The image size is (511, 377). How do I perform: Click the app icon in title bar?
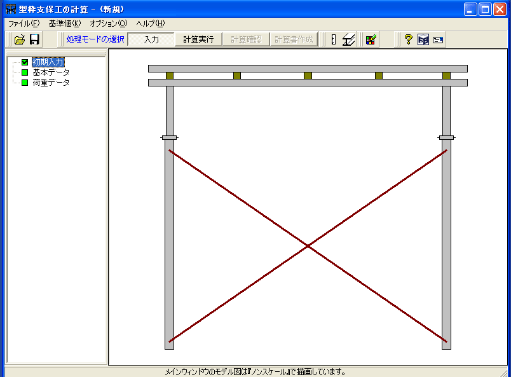point(11,9)
